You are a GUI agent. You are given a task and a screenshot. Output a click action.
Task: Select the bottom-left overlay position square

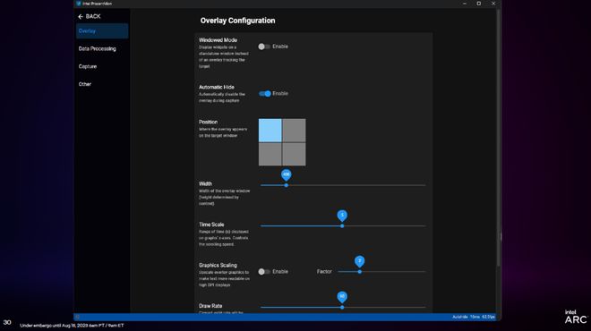click(x=270, y=154)
